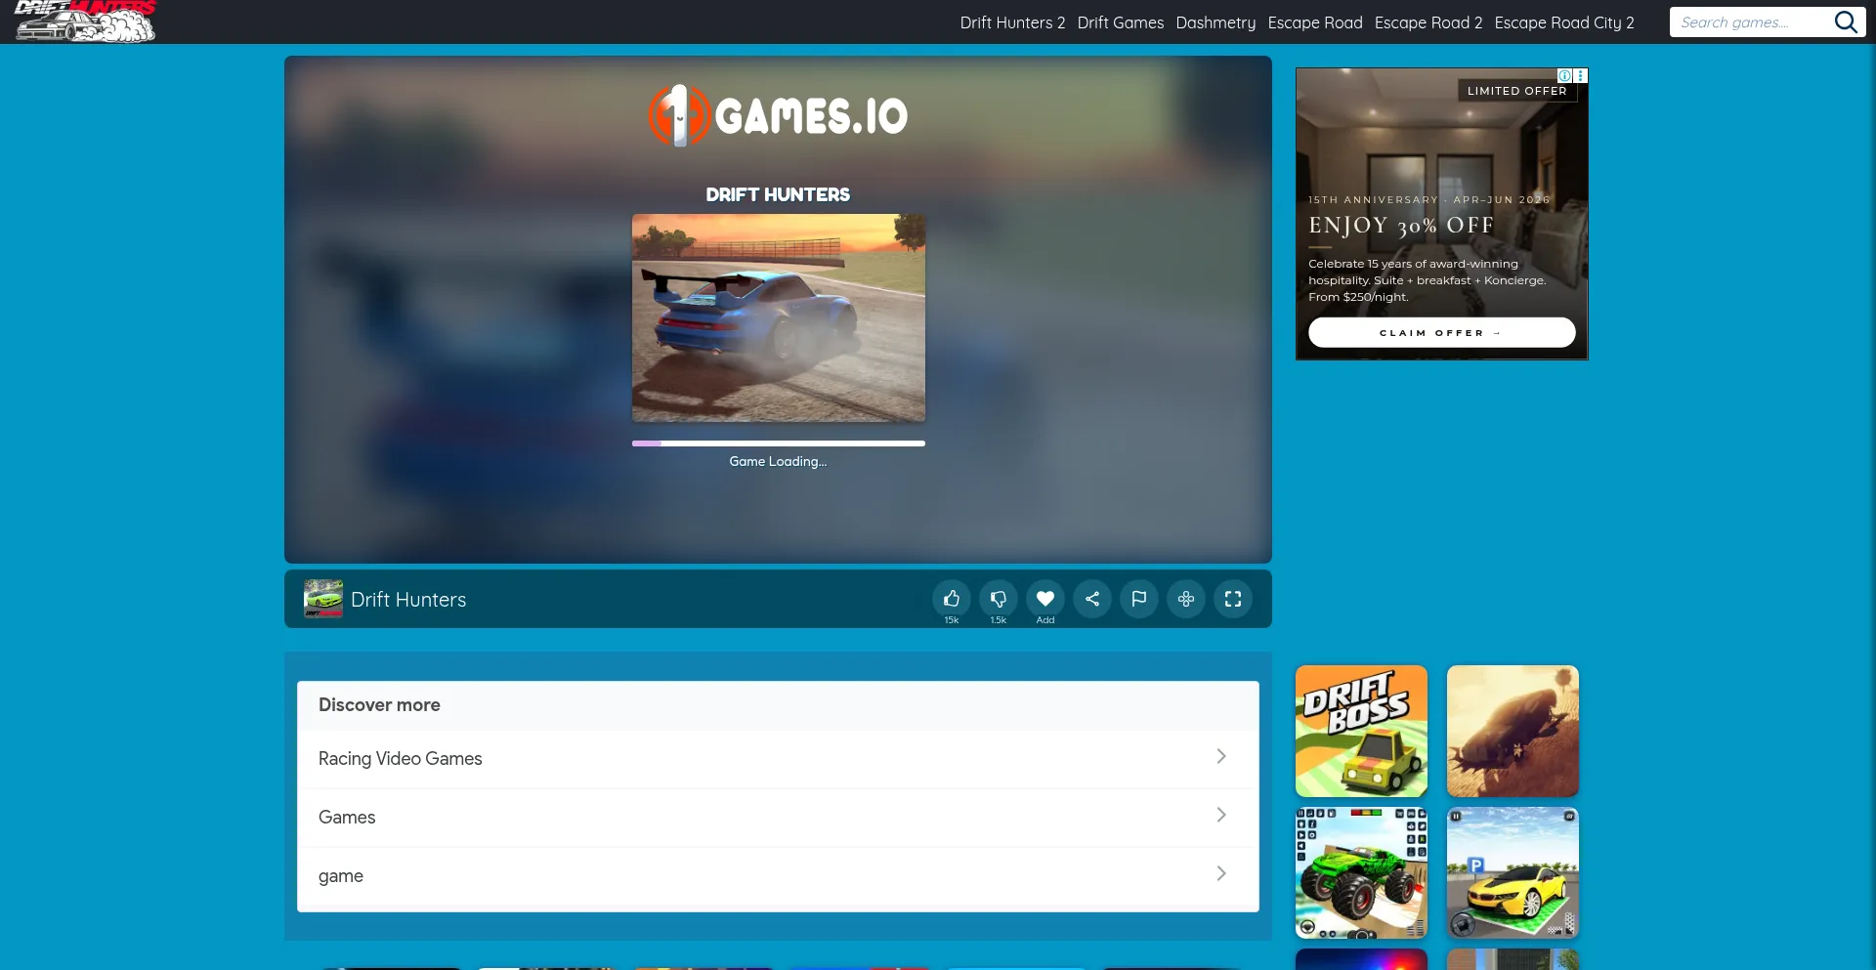Screen dimensions: 1876x970
Task: Add game to favorites with heart
Action: click(x=1045, y=599)
